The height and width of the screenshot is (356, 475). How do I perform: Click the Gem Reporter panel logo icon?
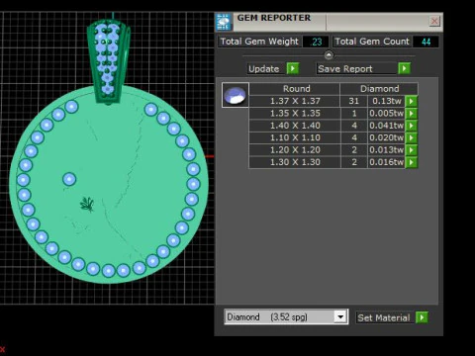tap(224, 22)
